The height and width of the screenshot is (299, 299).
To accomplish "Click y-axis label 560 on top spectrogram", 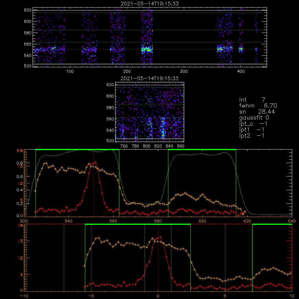I will click(x=28, y=44).
